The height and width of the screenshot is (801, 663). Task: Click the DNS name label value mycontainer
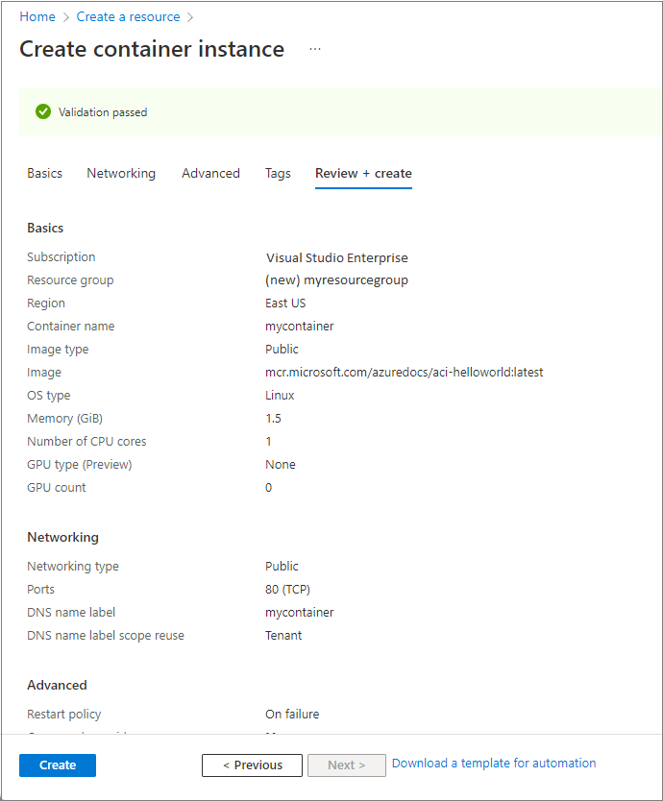[x=300, y=612]
